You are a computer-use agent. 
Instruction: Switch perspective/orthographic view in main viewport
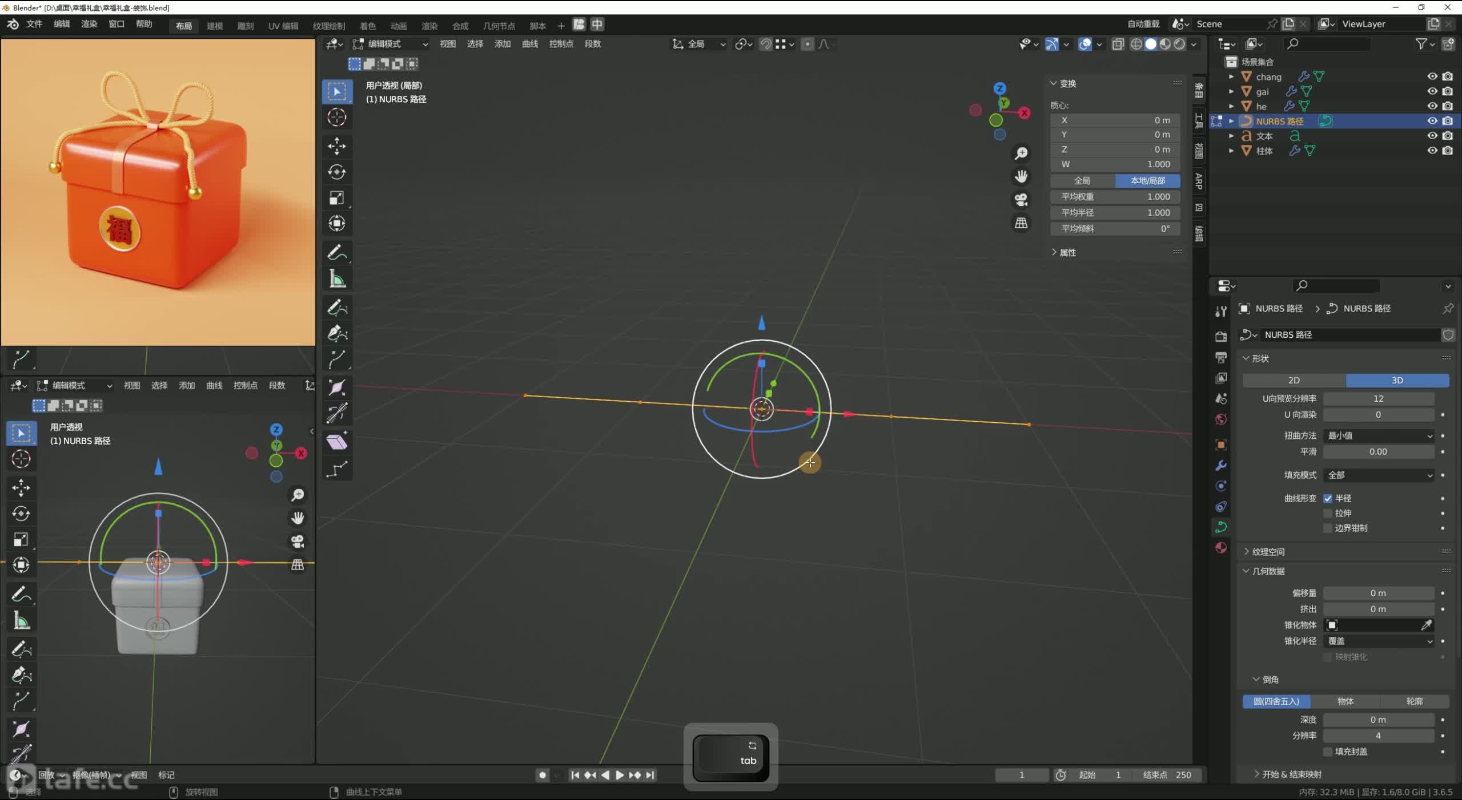coord(1021,223)
